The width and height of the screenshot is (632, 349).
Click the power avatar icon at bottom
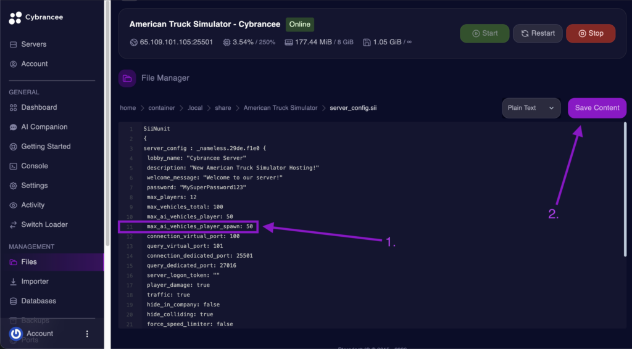tap(15, 334)
